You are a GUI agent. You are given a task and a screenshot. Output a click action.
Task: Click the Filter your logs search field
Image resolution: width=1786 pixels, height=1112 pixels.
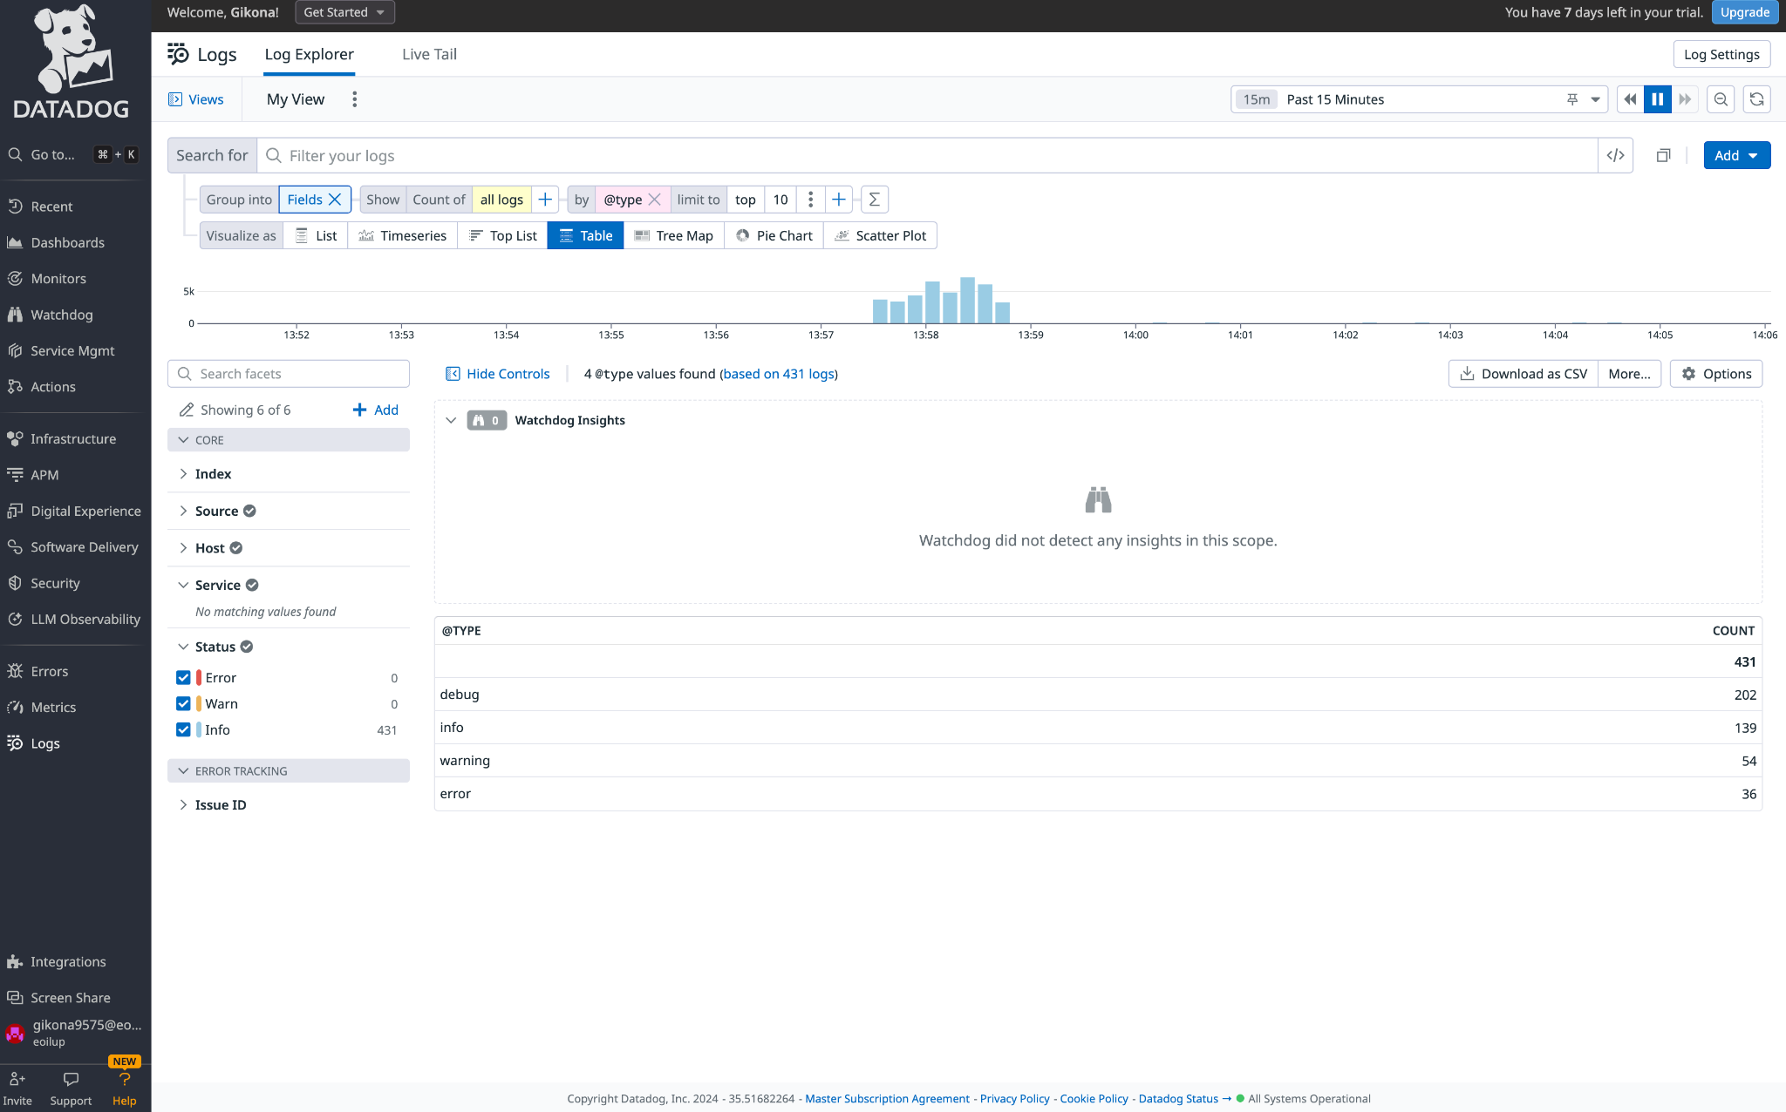click(x=927, y=155)
